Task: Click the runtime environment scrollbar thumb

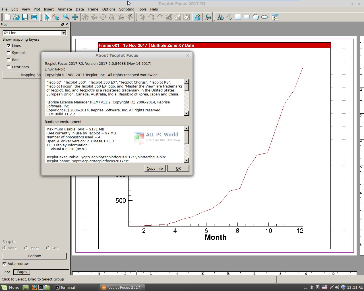Action: 187,138
